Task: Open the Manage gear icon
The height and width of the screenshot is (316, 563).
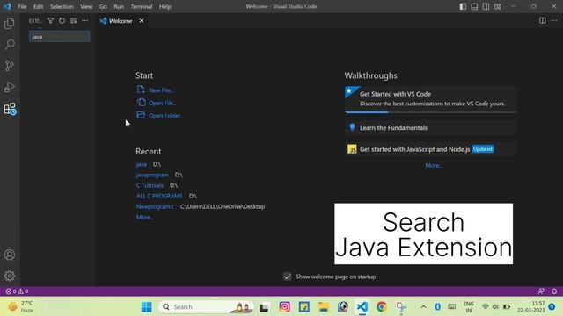Action: [10, 276]
